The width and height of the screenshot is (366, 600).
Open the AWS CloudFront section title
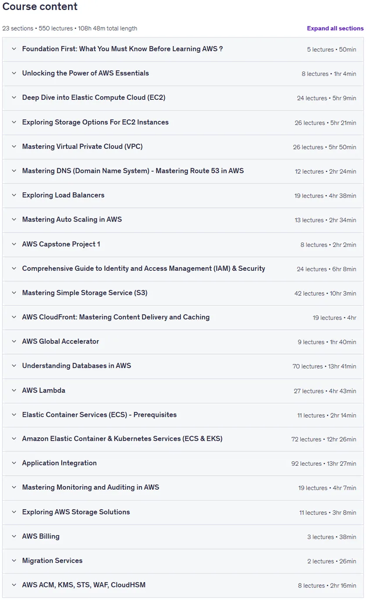click(116, 317)
